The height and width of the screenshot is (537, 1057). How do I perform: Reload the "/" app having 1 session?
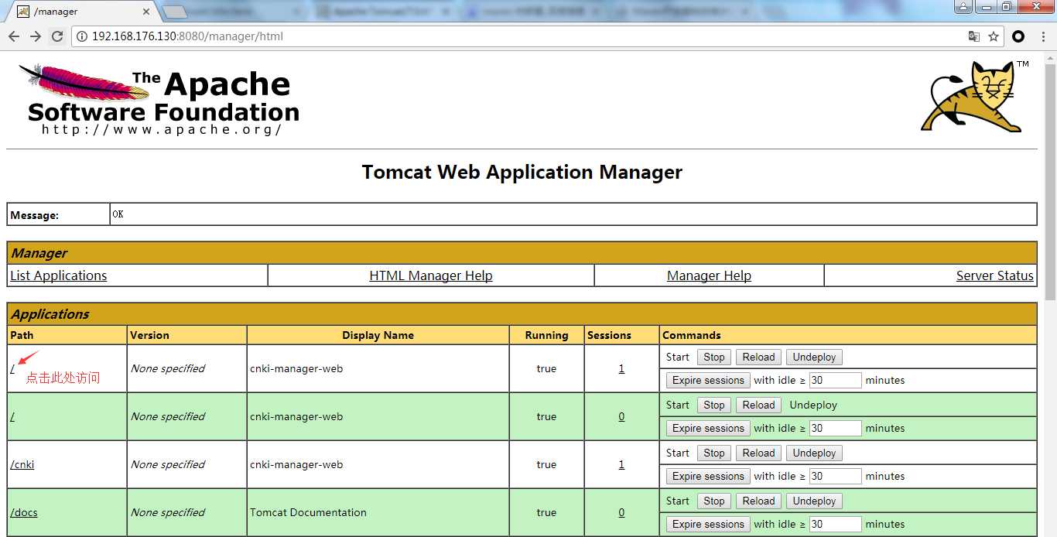[x=758, y=357]
